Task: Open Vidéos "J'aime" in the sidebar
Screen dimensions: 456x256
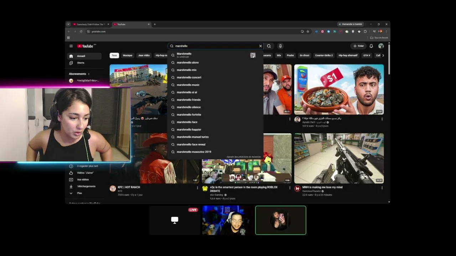Action: click(x=84, y=173)
